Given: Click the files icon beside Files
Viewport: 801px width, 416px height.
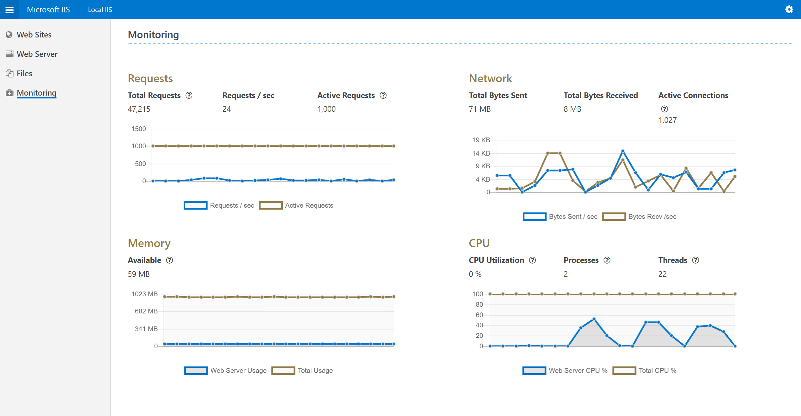Looking at the screenshot, I should pyautogui.click(x=9, y=73).
